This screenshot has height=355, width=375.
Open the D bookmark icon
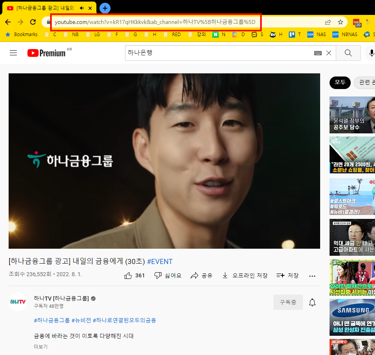click(x=239, y=35)
